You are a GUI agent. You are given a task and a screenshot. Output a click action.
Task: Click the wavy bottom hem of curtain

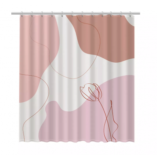click(77, 141)
